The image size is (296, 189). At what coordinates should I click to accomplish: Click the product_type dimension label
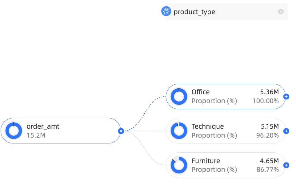(194, 12)
